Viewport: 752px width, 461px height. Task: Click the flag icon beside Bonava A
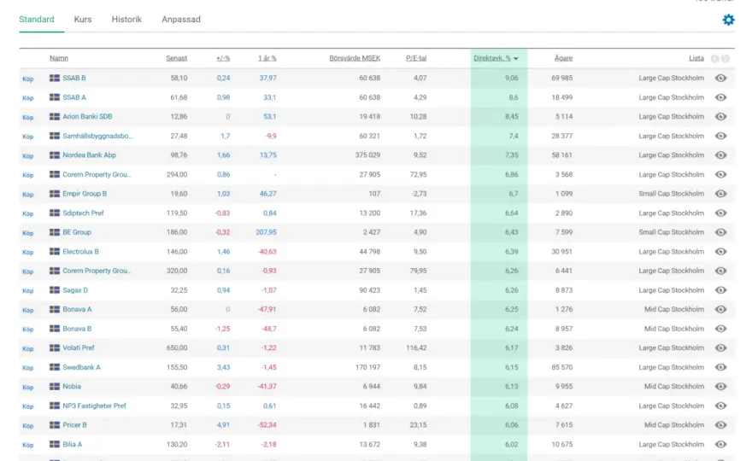click(x=55, y=310)
